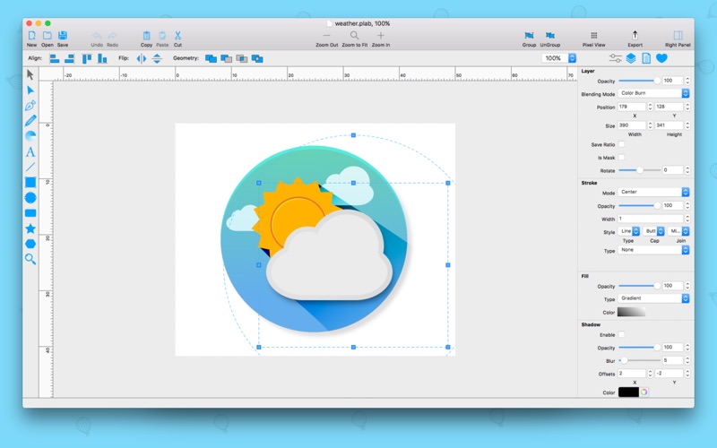Open the Layers stack panel icon
The height and width of the screenshot is (448, 717).
(631, 58)
